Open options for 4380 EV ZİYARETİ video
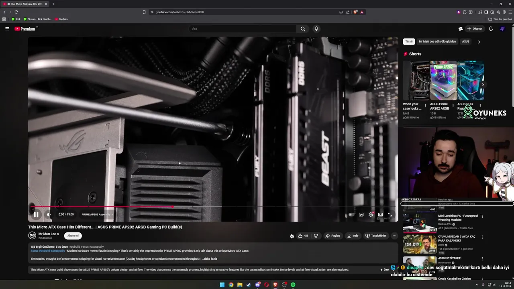The image size is (514, 289). tap(482, 259)
